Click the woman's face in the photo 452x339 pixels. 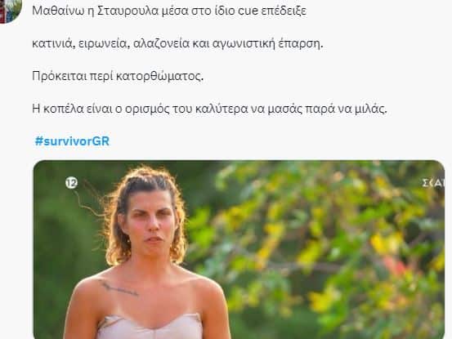(150, 223)
